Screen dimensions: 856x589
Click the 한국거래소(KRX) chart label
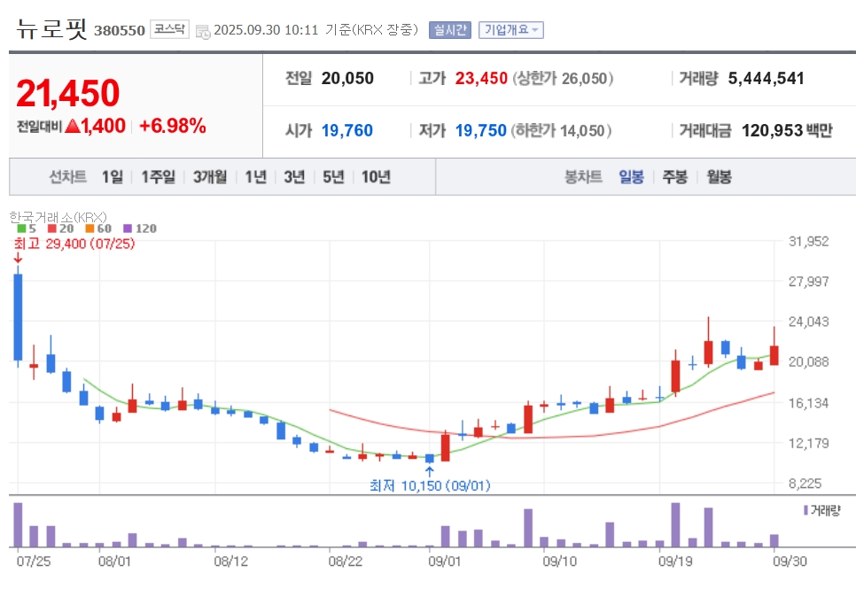click(x=58, y=217)
